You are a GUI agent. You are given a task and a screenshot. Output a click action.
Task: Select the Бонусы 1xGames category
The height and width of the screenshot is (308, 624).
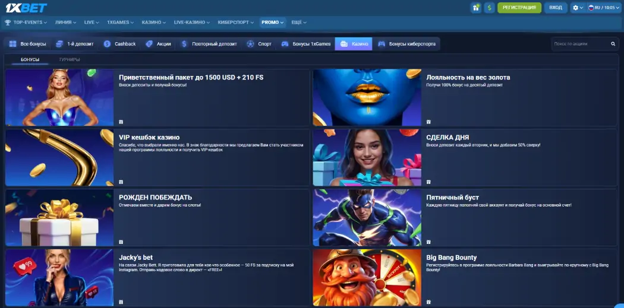[306, 44]
